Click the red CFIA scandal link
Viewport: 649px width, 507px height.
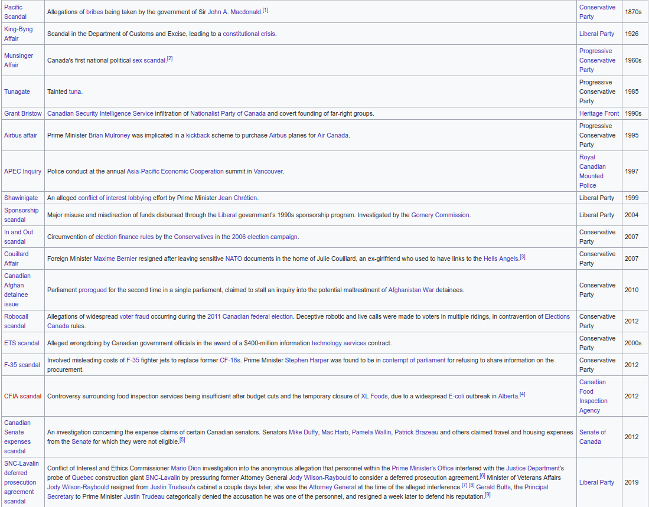22,397
